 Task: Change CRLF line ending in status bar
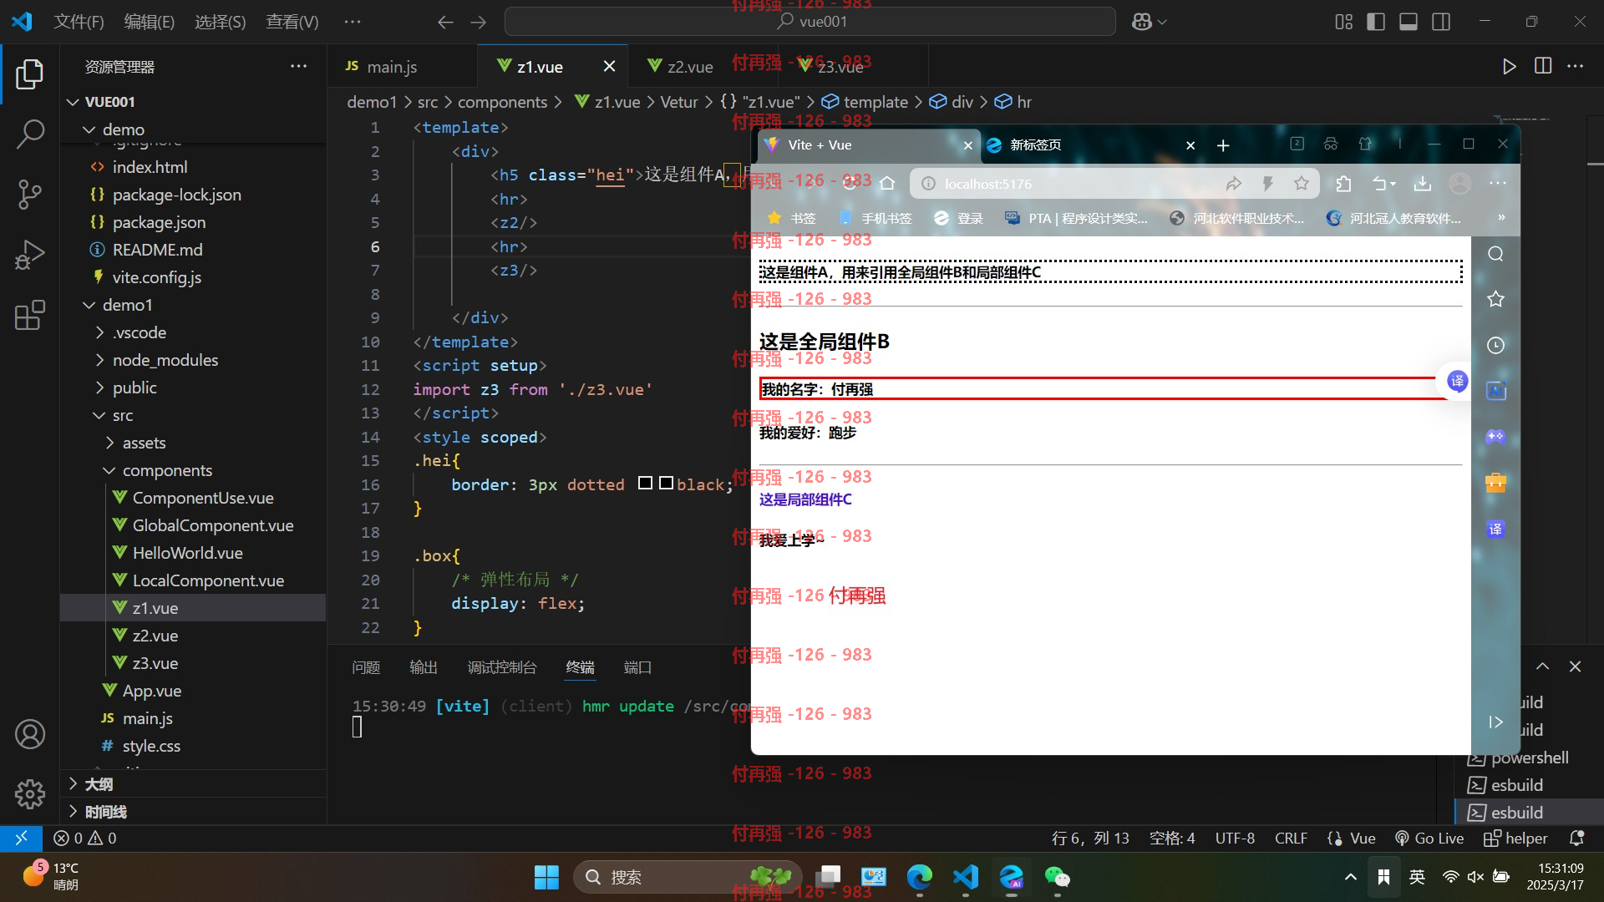[x=1291, y=838]
